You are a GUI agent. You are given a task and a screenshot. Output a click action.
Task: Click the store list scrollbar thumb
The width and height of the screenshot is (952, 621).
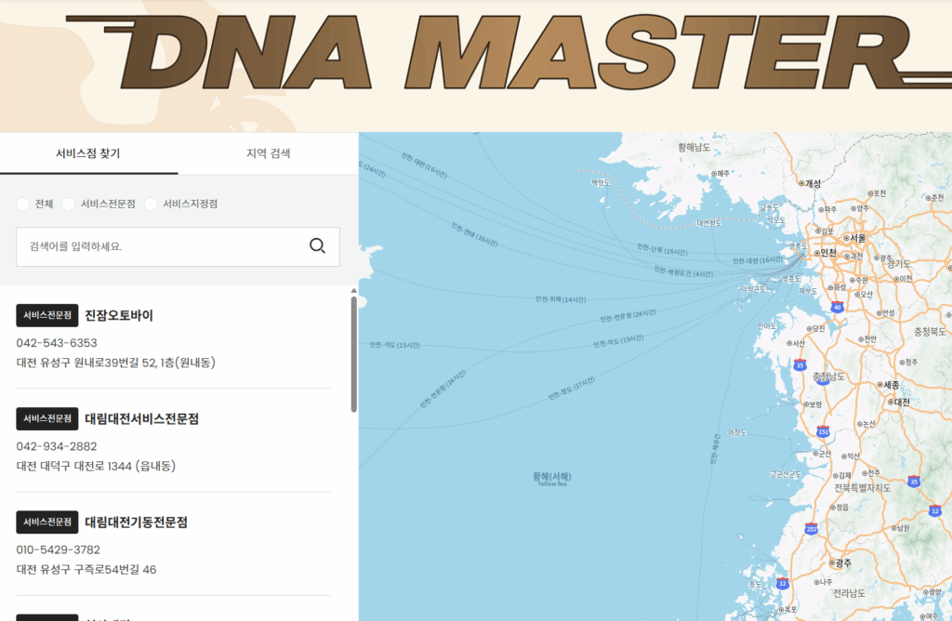(x=354, y=354)
